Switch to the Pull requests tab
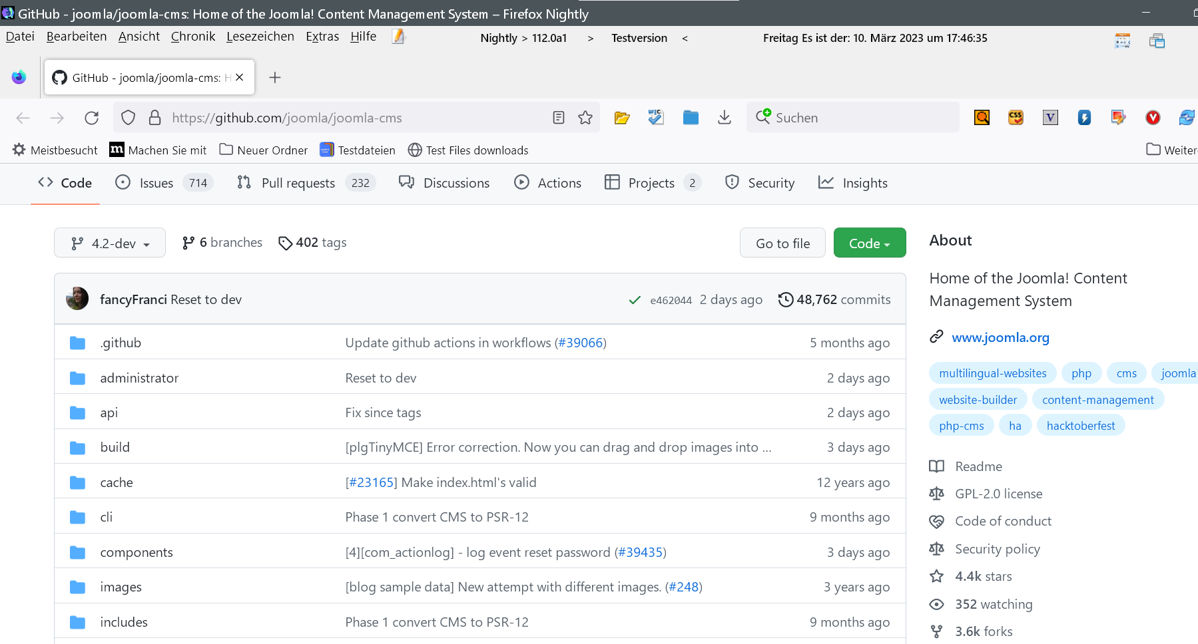The image size is (1198, 644). pyautogui.click(x=298, y=183)
